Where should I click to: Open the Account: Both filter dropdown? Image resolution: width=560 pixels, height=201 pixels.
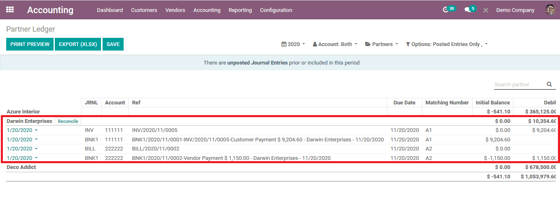[x=335, y=44]
